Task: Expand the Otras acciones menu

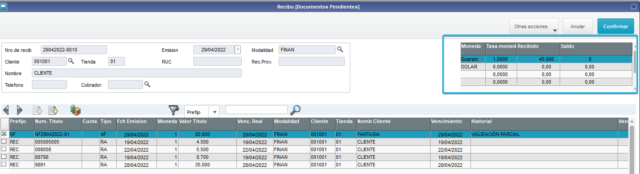Action: tap(534, 26)
